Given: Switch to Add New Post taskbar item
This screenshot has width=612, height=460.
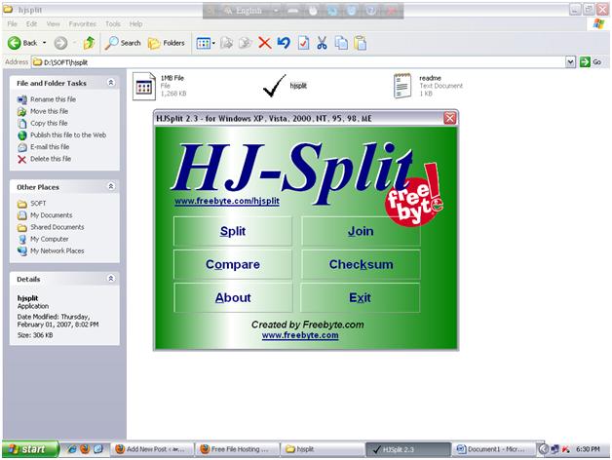Looking at the screenshot, I should tap(153, 449).
